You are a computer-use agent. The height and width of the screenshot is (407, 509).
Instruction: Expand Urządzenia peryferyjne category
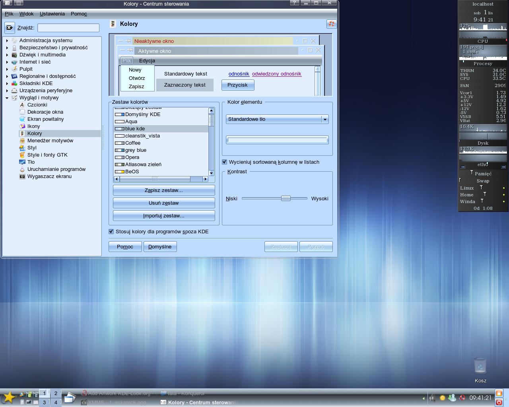(x=7, y=91)
